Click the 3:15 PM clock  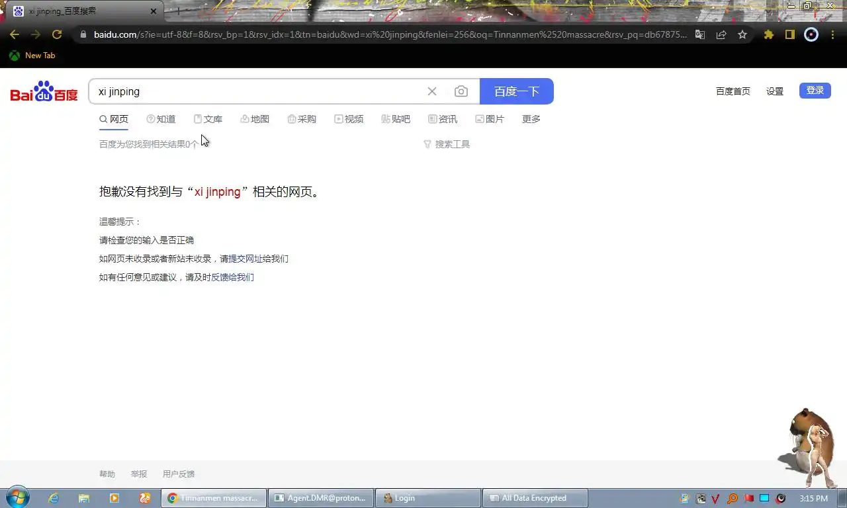pyautogui.click(x=813, y=498)
